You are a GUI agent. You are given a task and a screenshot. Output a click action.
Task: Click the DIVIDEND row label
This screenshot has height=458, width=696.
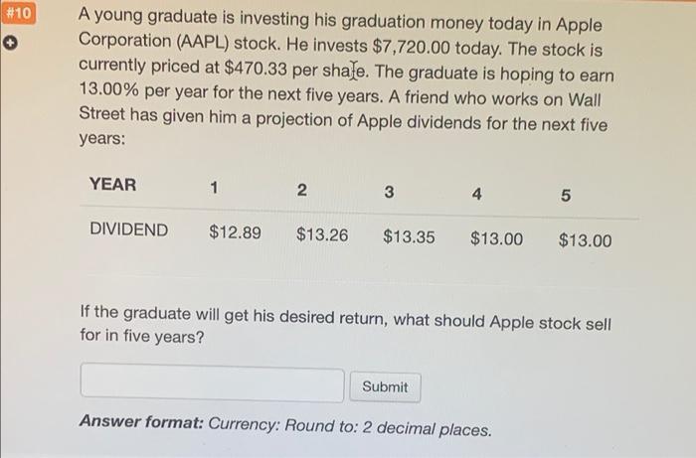click(128, 229)
